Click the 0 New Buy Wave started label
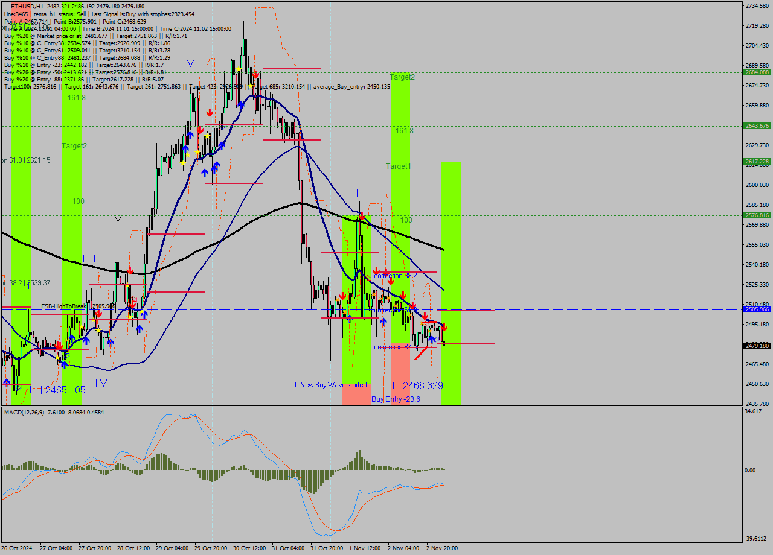 (331, 384)
